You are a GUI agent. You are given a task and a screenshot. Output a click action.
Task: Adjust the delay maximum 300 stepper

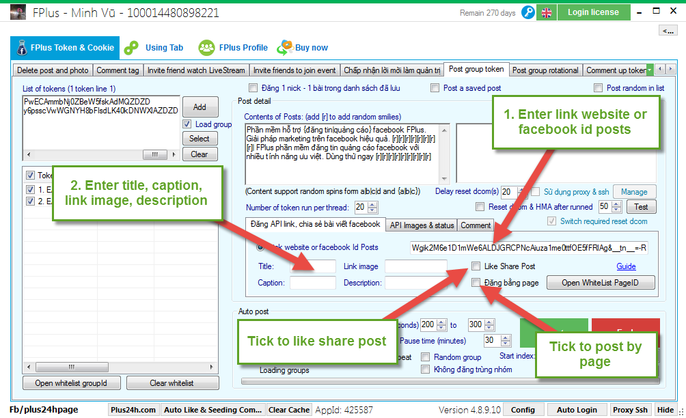coord(490,325)
